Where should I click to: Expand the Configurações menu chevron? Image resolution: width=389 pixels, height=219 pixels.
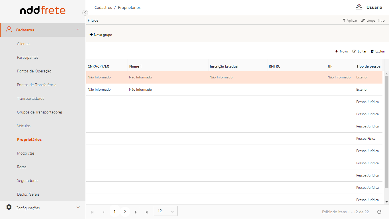pos(78,207)
